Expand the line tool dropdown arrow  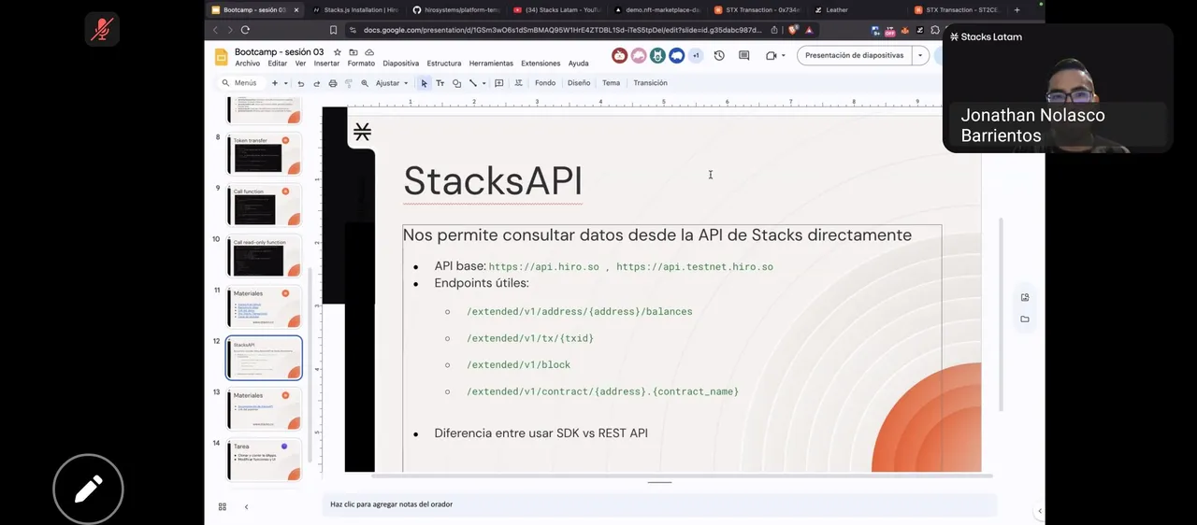pyautogui.click(x=483, y=83)
